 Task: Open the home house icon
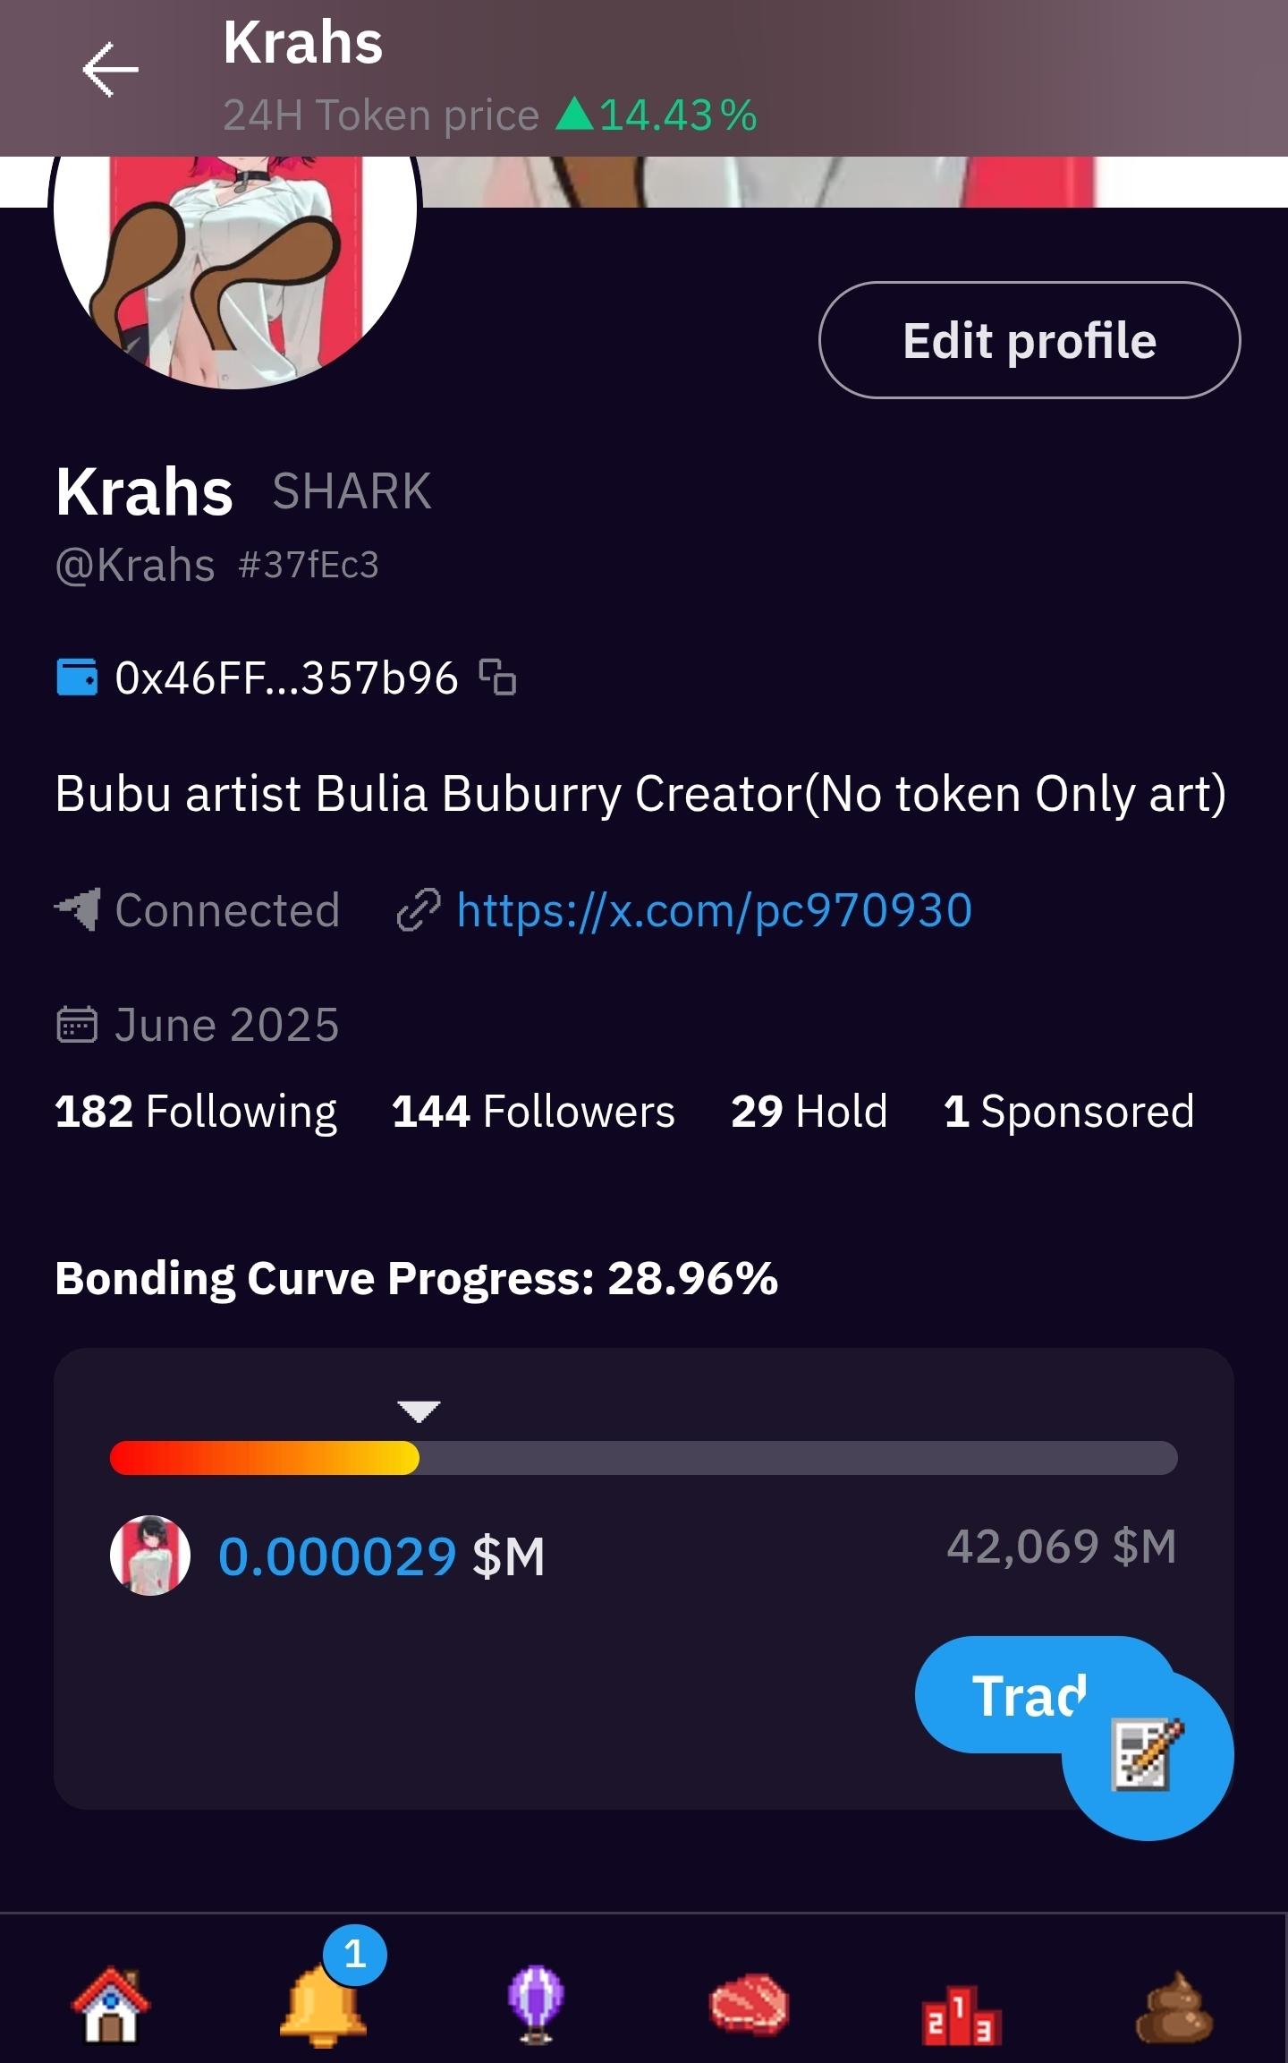pos(111,2005)
